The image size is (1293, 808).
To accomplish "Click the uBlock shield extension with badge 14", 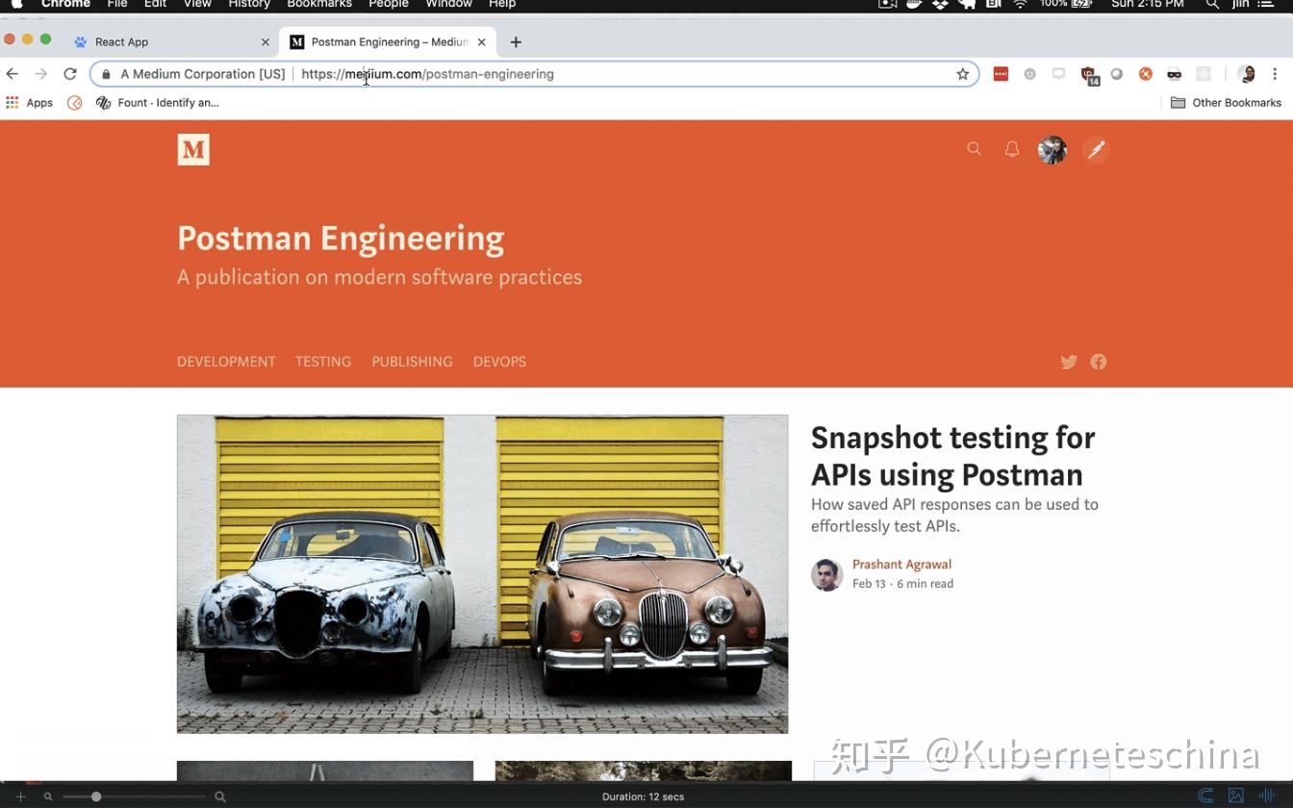I will 1088,75.
